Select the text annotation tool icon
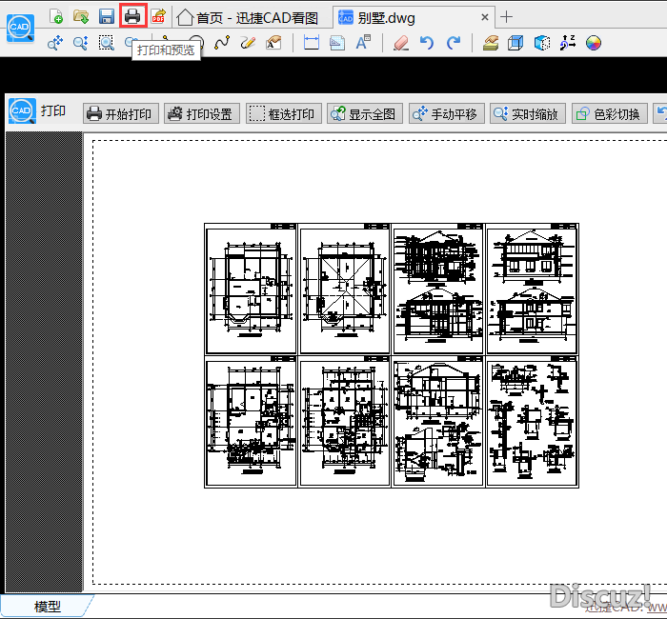 (363, 43)
